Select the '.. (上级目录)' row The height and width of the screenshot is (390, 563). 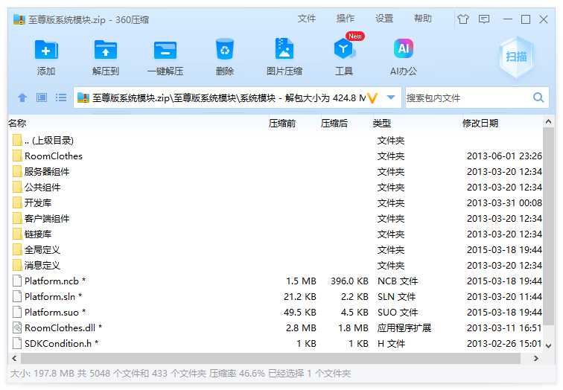(276, 140)
